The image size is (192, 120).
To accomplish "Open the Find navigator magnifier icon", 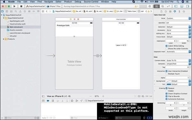I will click(x=16, y=12).
